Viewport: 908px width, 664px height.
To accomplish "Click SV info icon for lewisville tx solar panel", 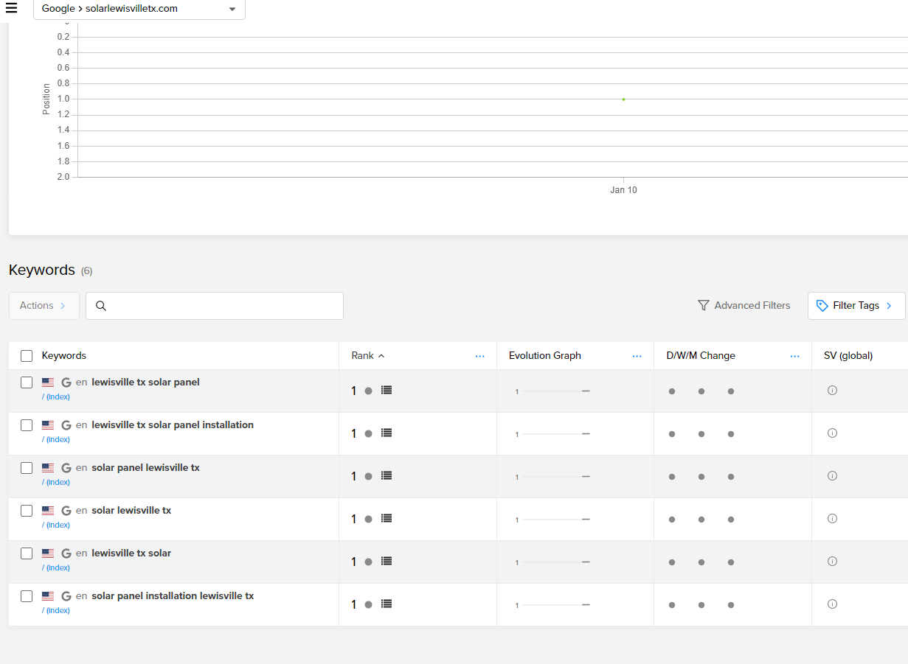I will pos(833,391).
